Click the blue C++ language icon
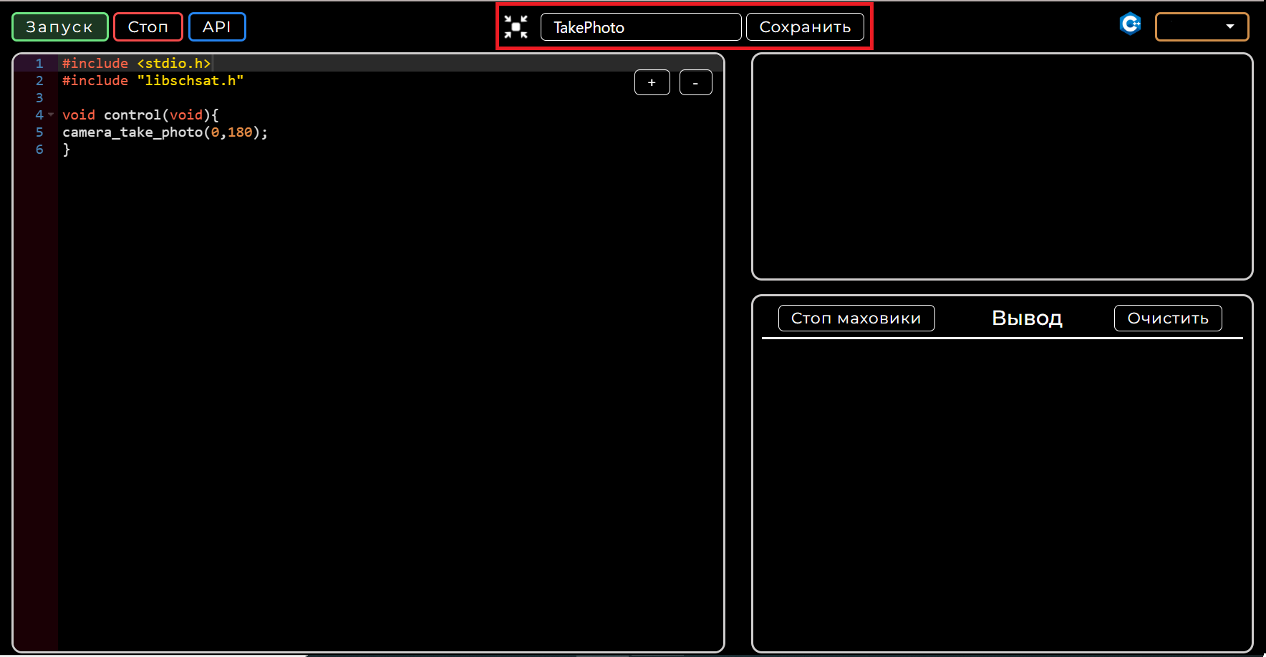This screenshot has height=657, width=1266. click(1130, 24)
